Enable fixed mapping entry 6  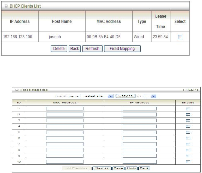coord(188,138)
